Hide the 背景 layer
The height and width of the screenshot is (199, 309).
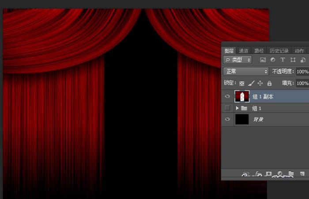point(228,119)
